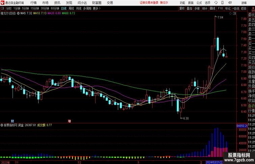Click the 证券交易未登录 login link
This screenshot has height=164, width=255.
point(149,3)
